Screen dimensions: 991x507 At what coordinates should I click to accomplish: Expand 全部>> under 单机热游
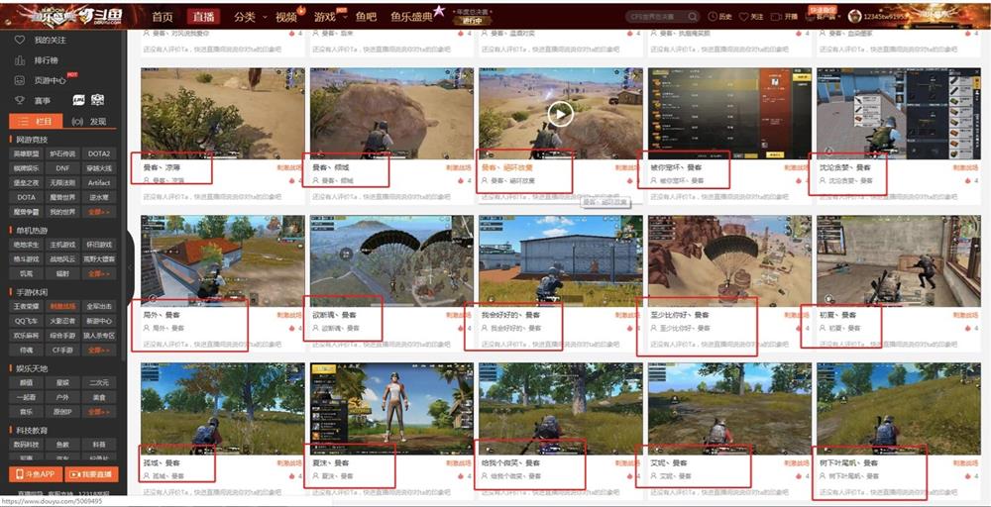pyautogui.click(x=98, y=273)
